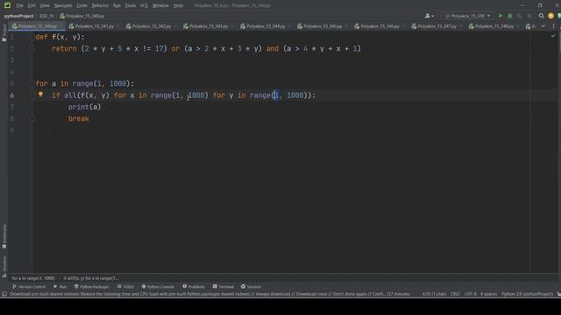The width and height of the screenshot is (561, 315).
Task: Show the hidden editor tabs dropdown
Action: [543, 26]
